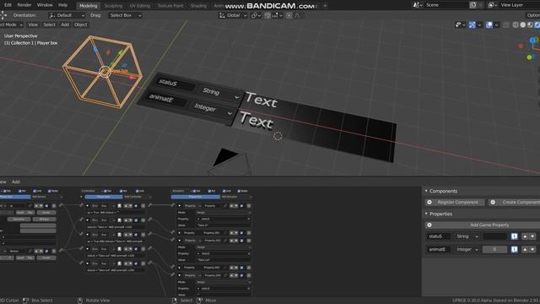Edit the statuS property name field
This screenshot has height=304, width=540.
439,236
